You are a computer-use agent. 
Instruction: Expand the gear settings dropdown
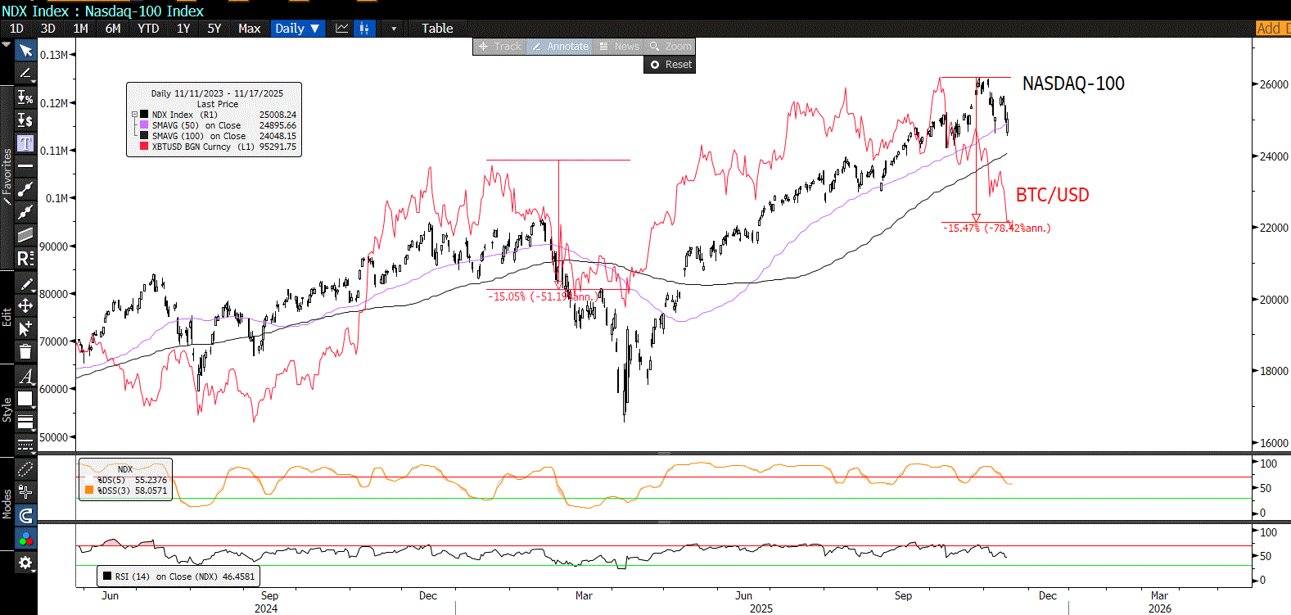(x=25, y=563)
